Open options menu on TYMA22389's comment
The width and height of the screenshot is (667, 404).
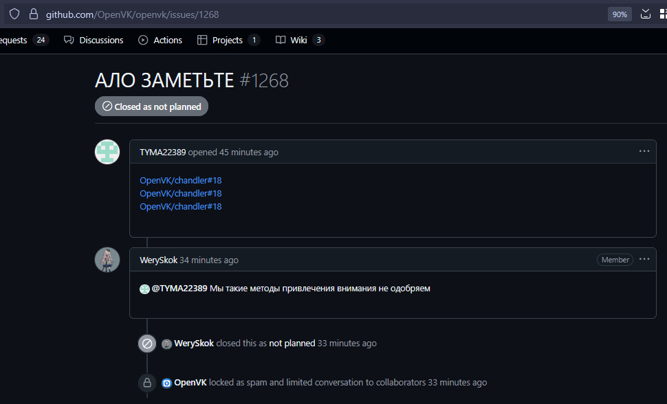[644, 151]
